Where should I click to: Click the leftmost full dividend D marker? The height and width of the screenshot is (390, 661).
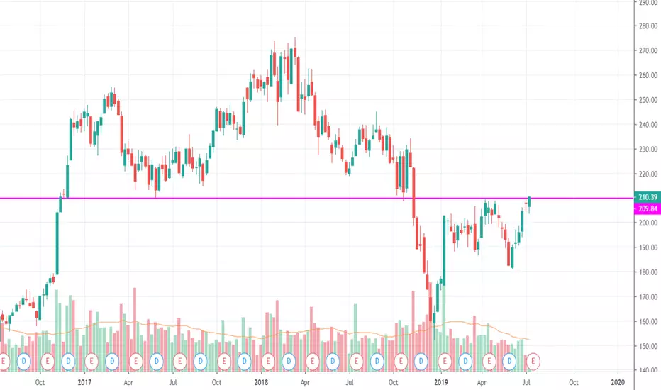pos(24,362)
